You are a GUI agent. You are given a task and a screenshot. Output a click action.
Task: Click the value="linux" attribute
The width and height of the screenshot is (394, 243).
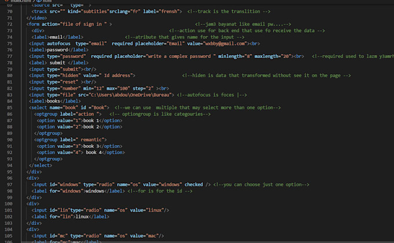147,211
